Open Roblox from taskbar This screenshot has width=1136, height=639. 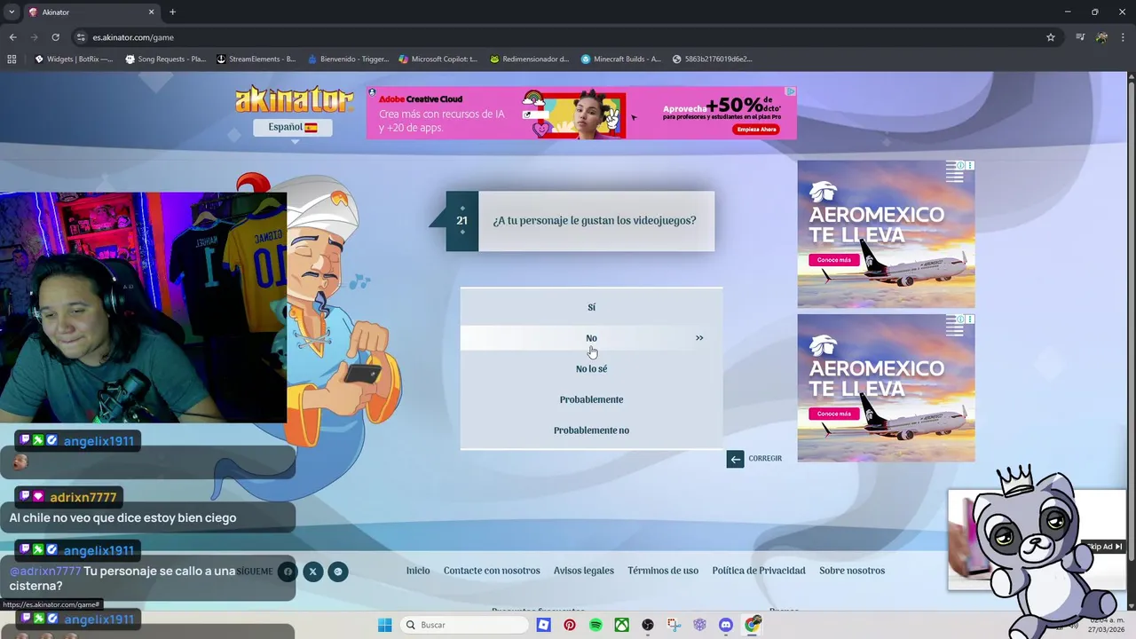[544, 625]
